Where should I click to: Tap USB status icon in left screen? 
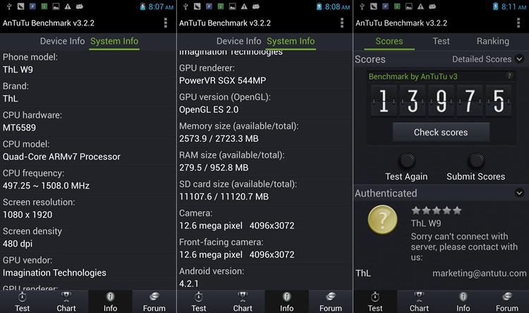point(9,6)
